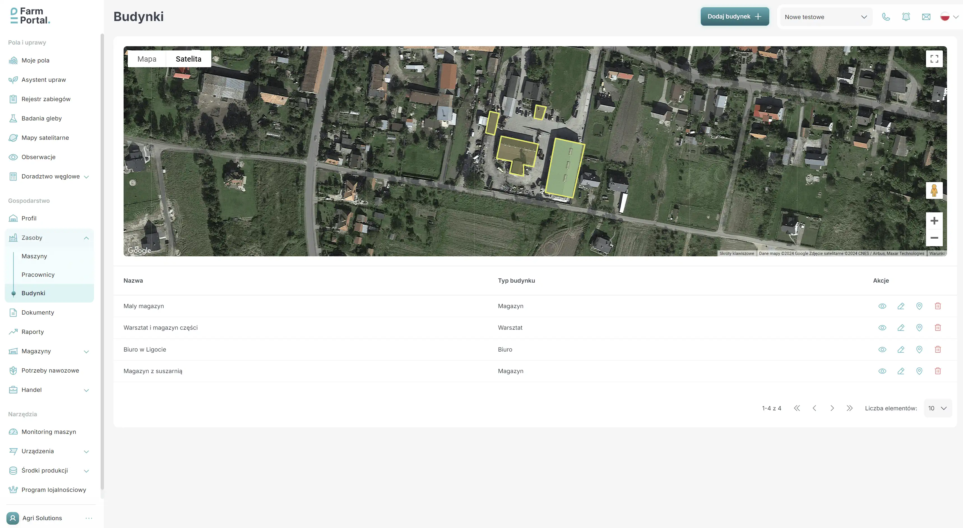Open the messages envelope icon
The image size is (963, 528).
(x=926, y=17)
